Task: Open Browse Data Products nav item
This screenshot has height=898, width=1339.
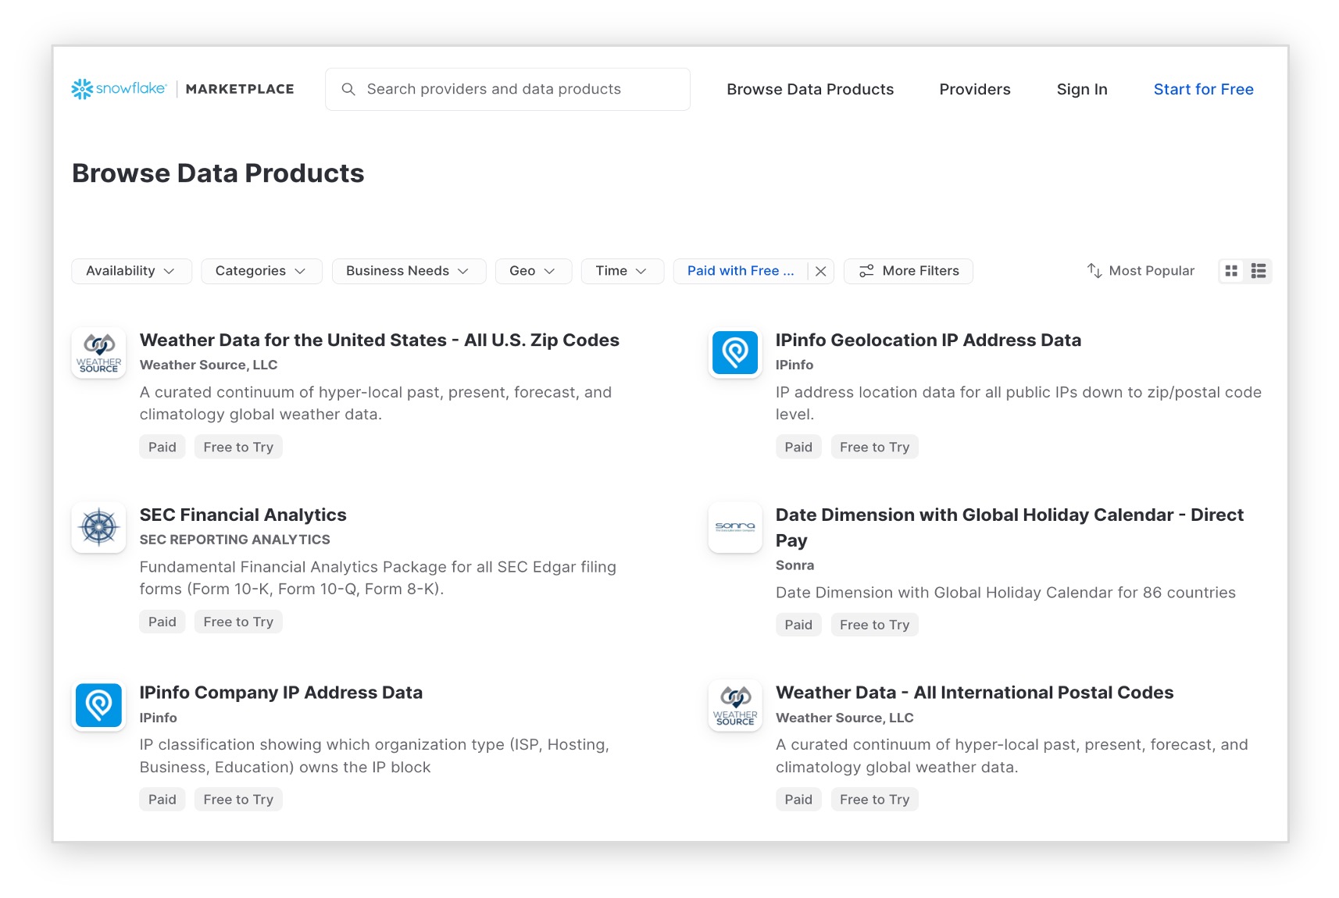Action: click(809, 89)
